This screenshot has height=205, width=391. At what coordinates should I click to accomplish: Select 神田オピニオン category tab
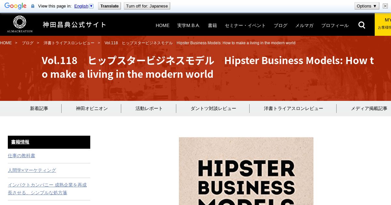tap(92, 108)
